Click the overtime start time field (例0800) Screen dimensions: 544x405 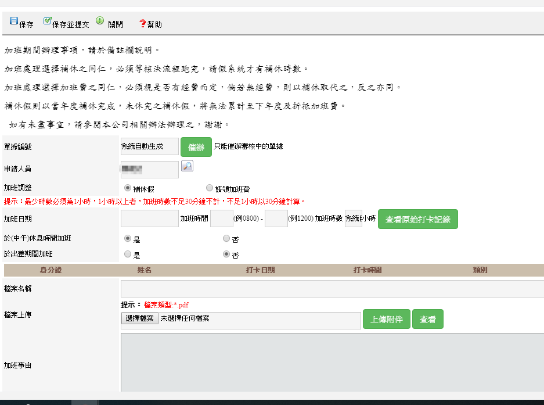pos(221,219)
